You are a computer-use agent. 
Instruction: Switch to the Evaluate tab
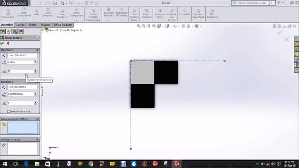coord(46,25)
